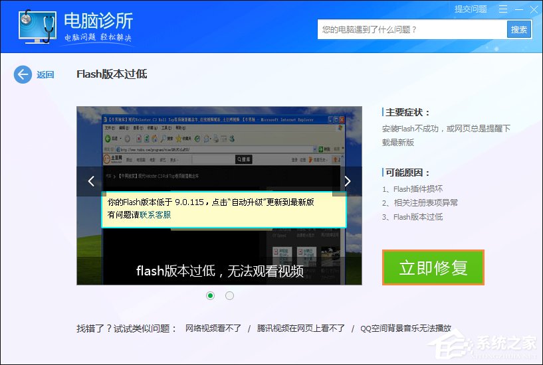Click cause item 3、Flash版本过低
Image resolution: width=543 pixels, height=365 pixels.
tap(413, 217)
